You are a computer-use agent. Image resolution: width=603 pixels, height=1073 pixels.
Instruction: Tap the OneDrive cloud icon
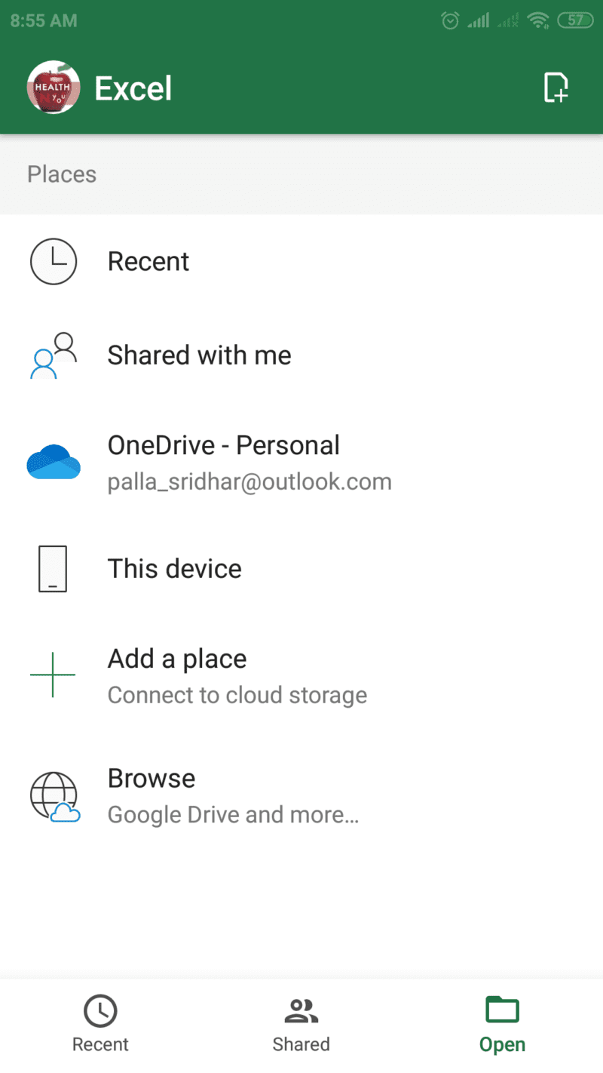tap(53, 461)
